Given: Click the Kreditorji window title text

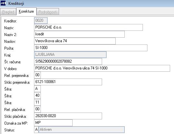Looking at the screenshot, I should click(16, 4).
